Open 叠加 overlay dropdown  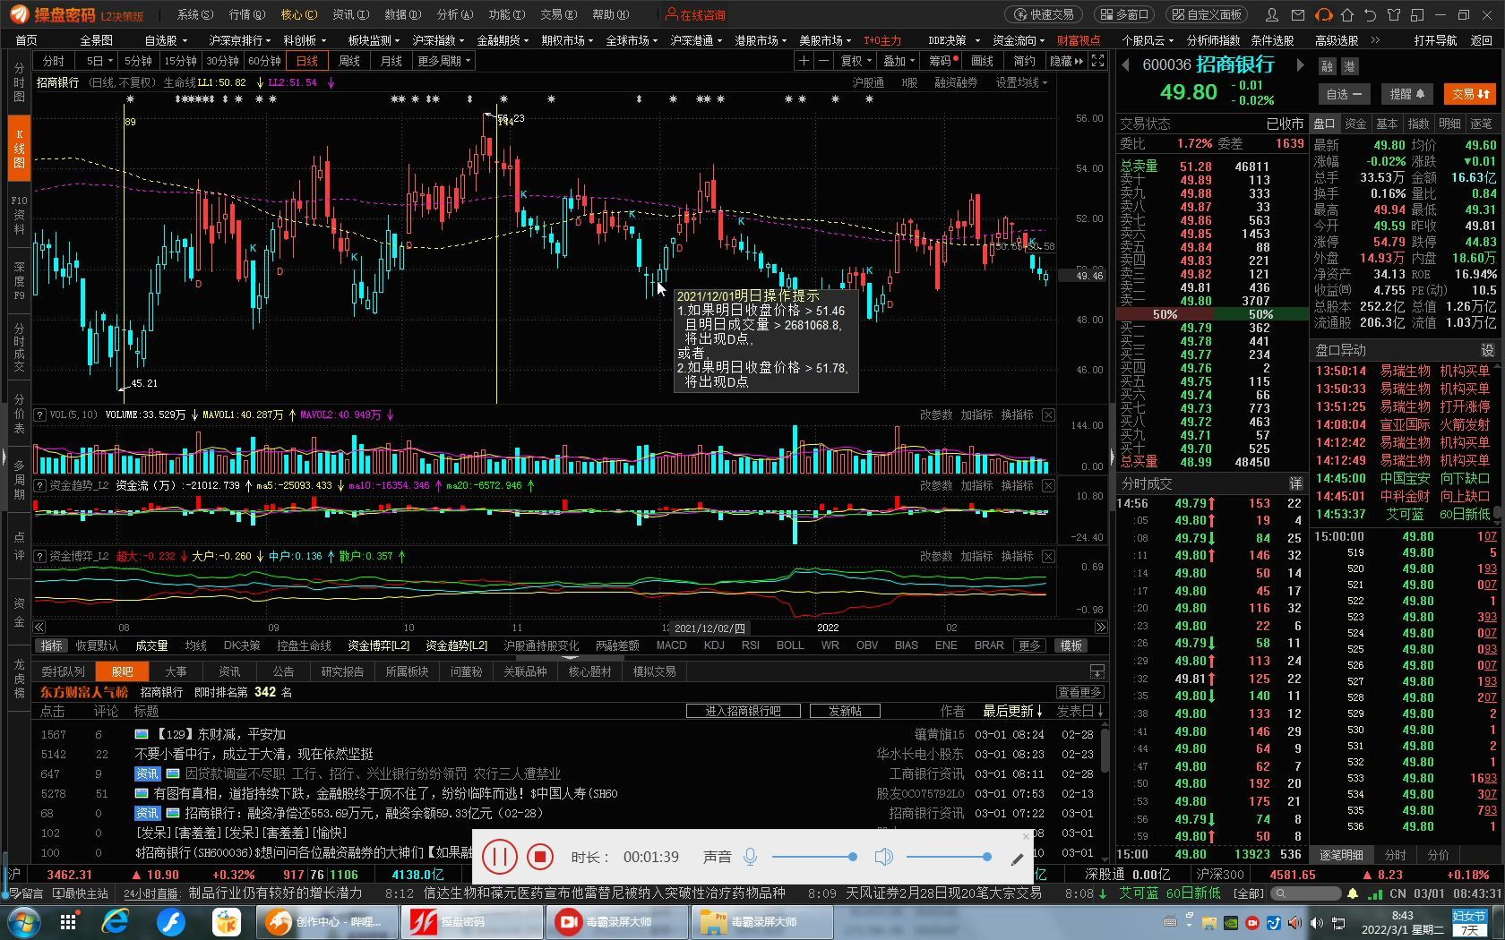click(x=899, y=61)
